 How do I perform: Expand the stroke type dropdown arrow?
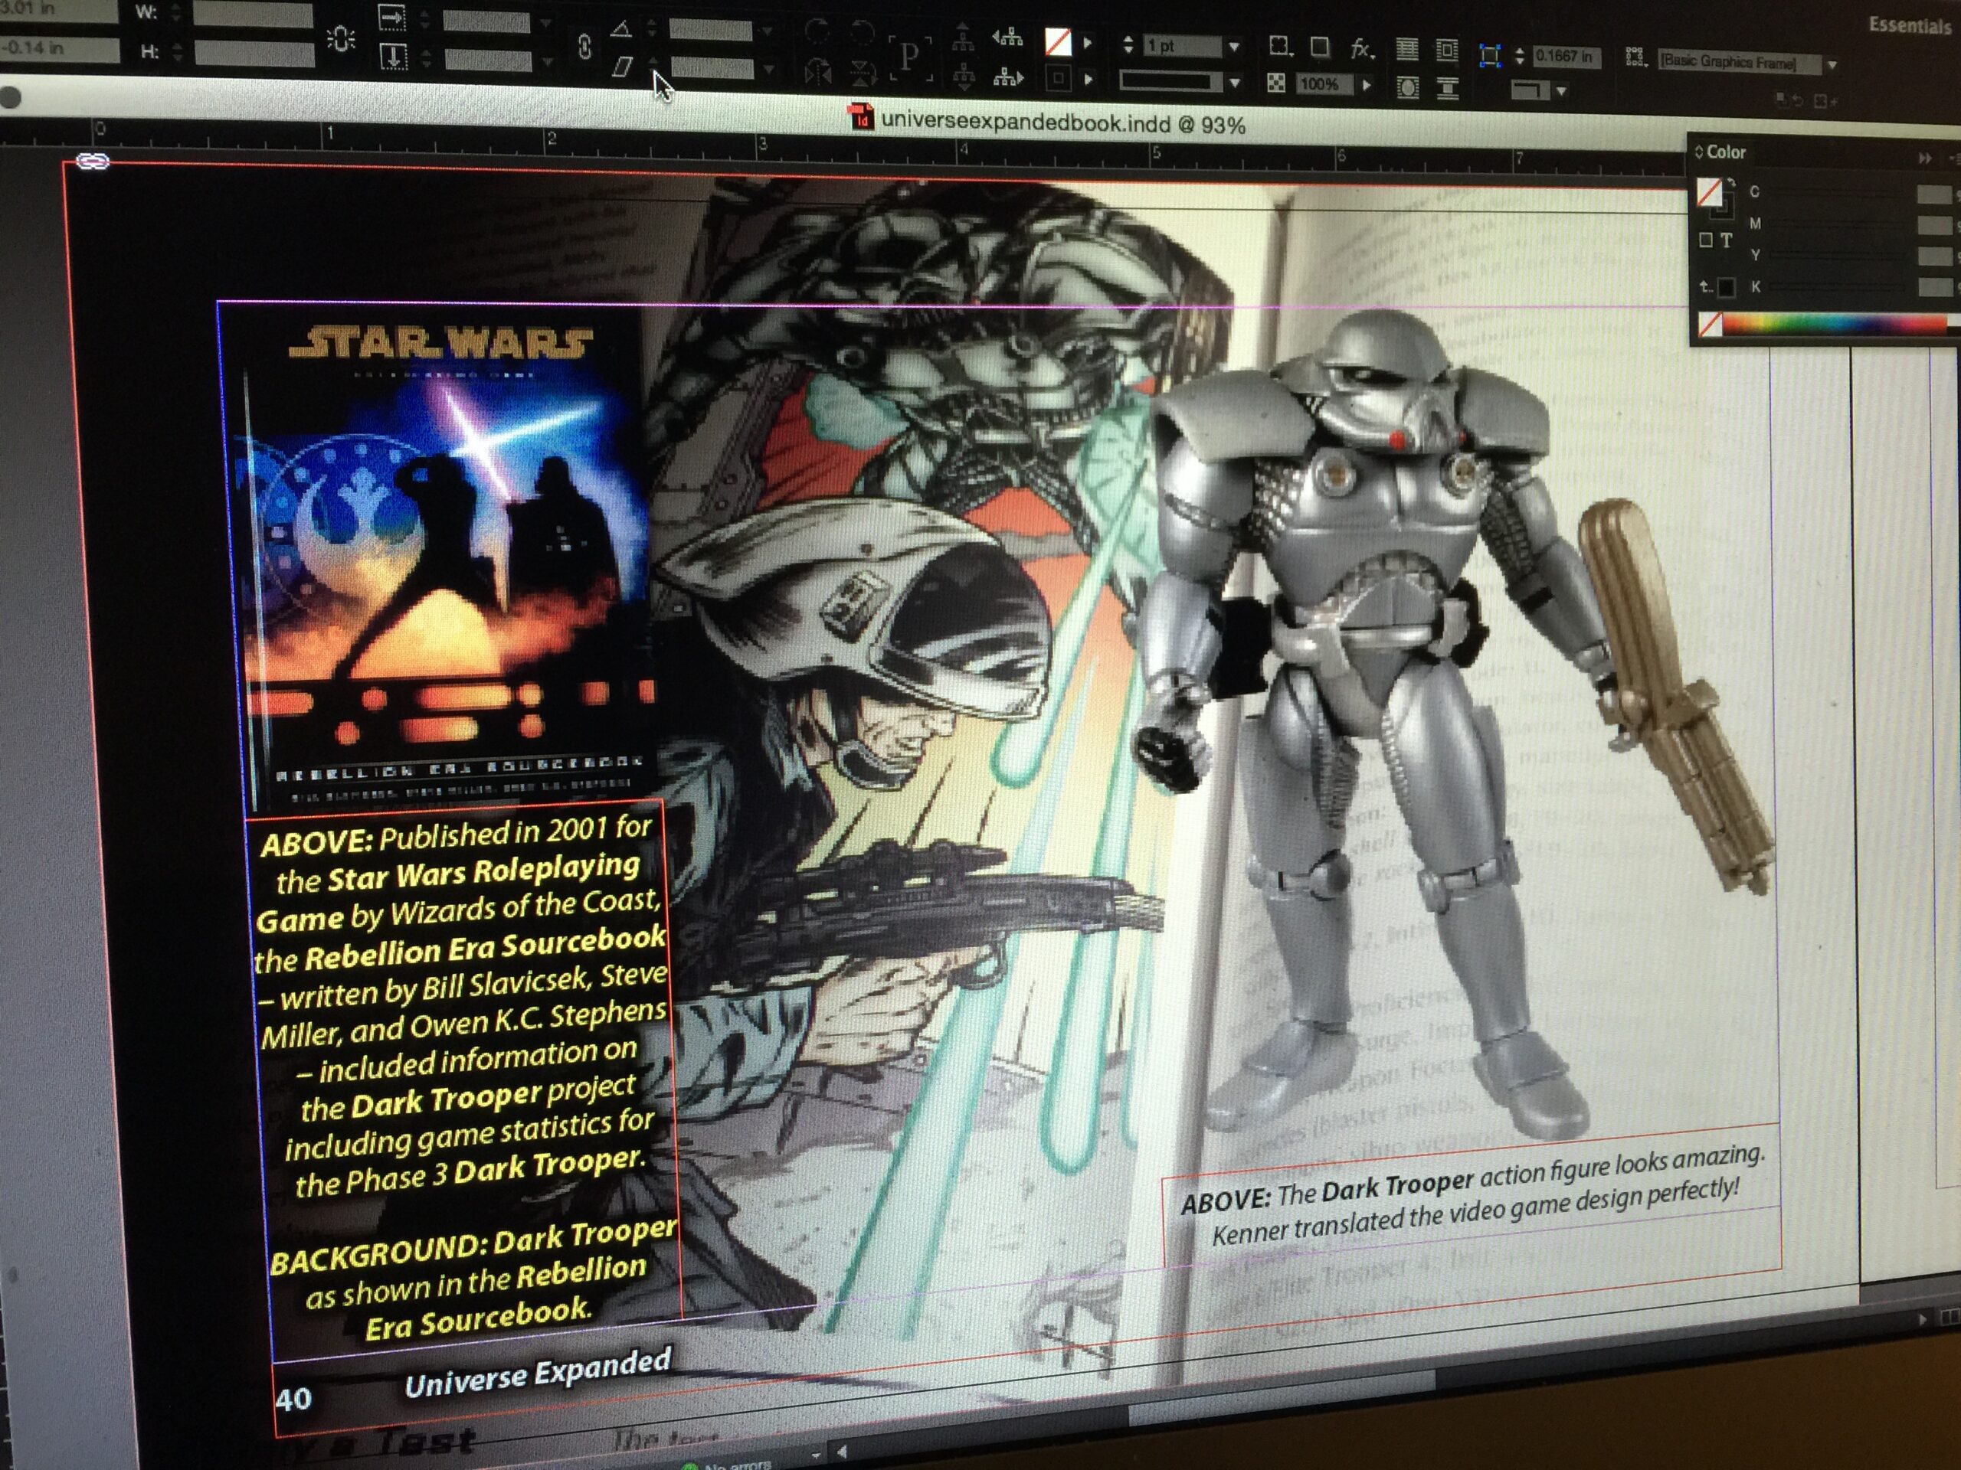pyautogui.click(x=1234, y=83)
